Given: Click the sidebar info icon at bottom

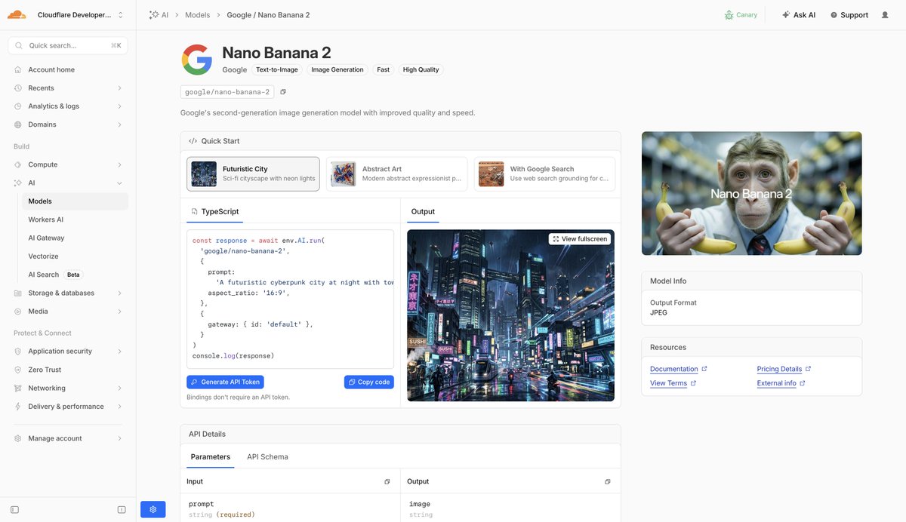Looking at the screenshot, I should coord(122,510).
